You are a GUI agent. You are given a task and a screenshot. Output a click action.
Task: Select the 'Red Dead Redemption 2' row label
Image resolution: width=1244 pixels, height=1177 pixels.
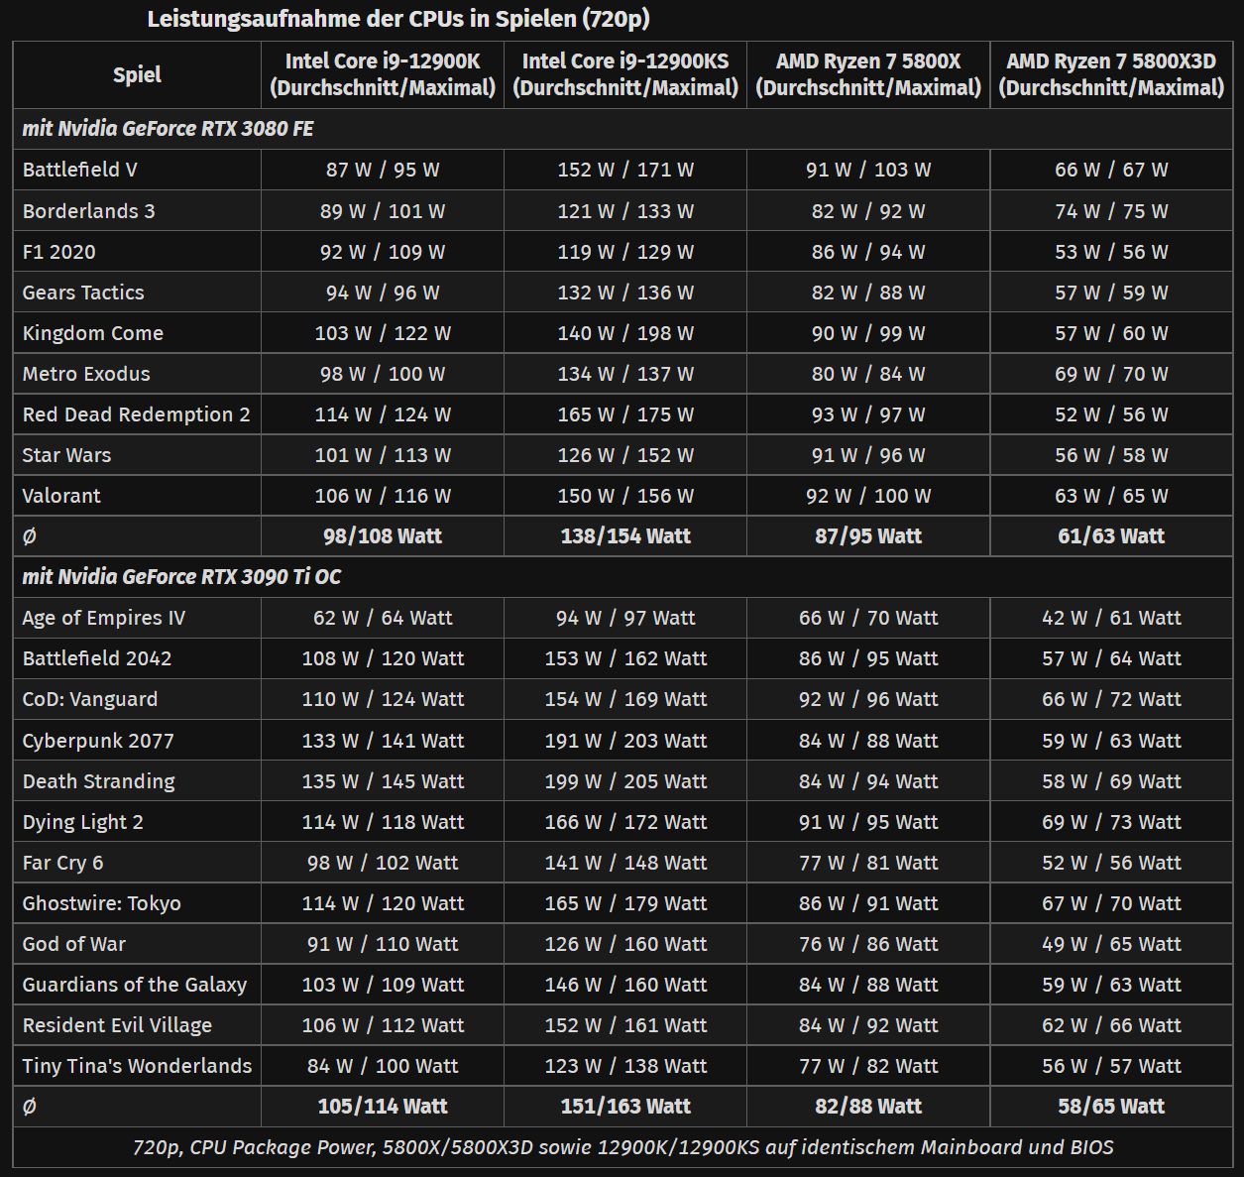point(137,414)
